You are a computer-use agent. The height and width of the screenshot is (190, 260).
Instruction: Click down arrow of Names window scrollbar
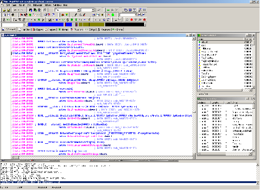click(x=254, y=87)
